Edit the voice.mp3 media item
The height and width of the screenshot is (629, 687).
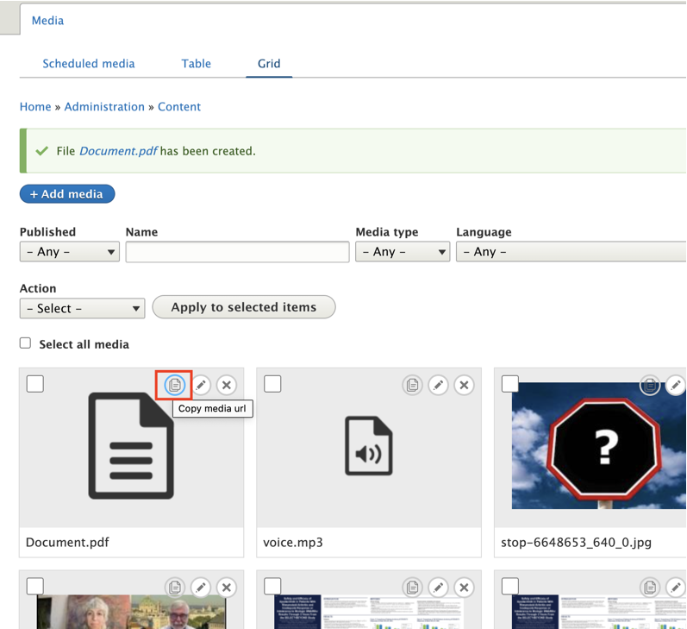[x=439, y=385]
